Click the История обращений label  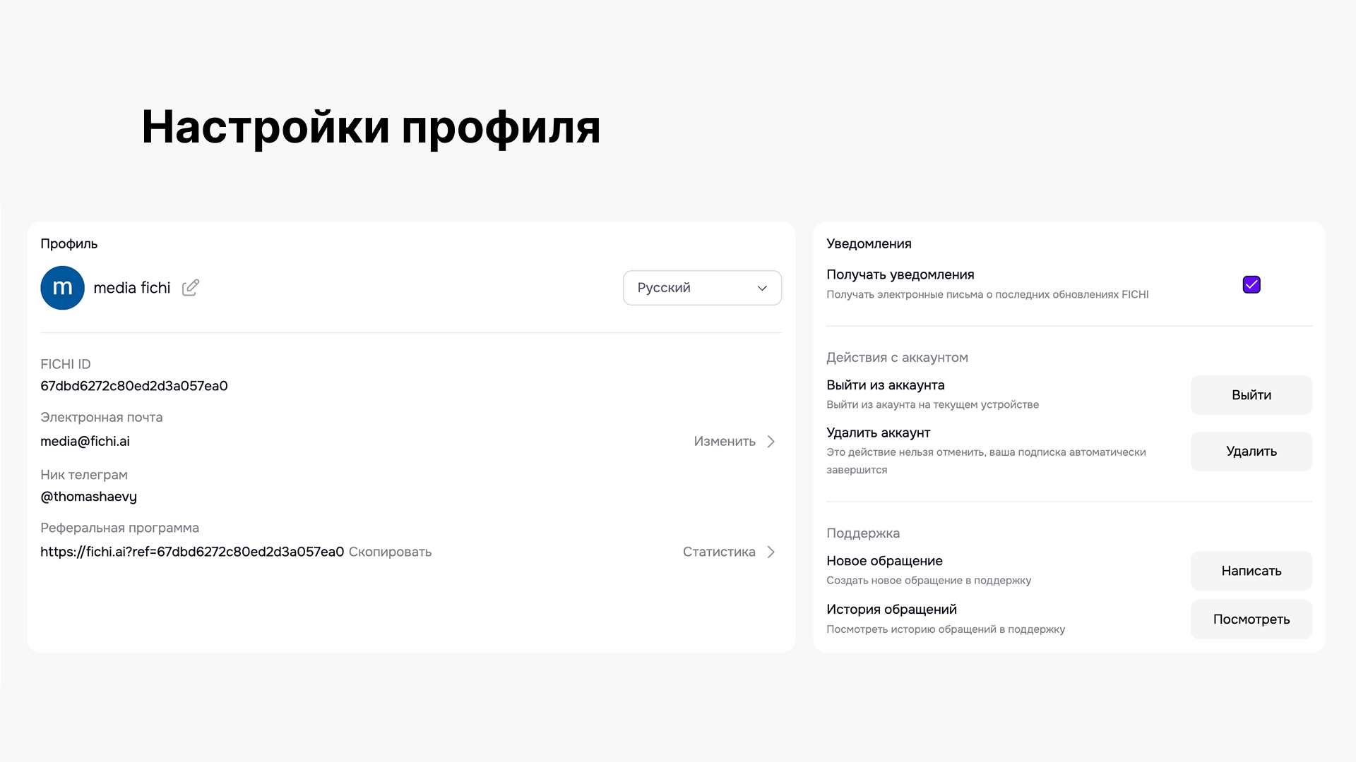tap(891, 610)
